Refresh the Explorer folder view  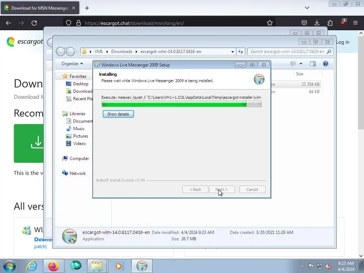pyautogui.click(x=241, y=52)
